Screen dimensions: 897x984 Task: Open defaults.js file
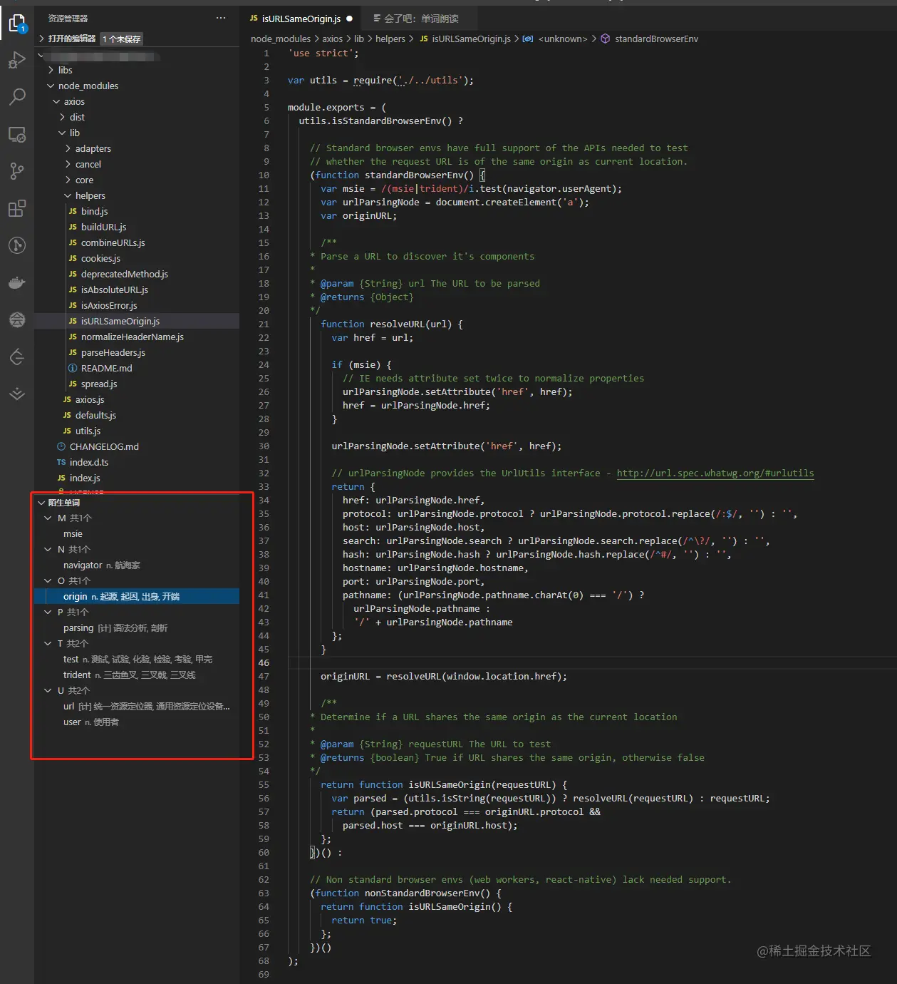[95, 415]
